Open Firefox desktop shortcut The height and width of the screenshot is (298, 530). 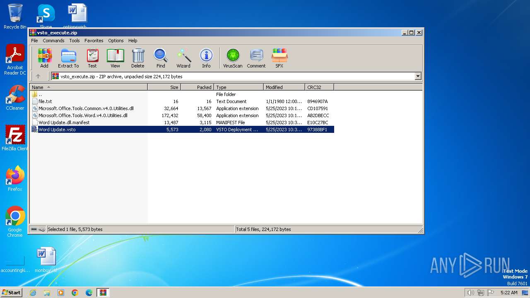click(15, 178)
